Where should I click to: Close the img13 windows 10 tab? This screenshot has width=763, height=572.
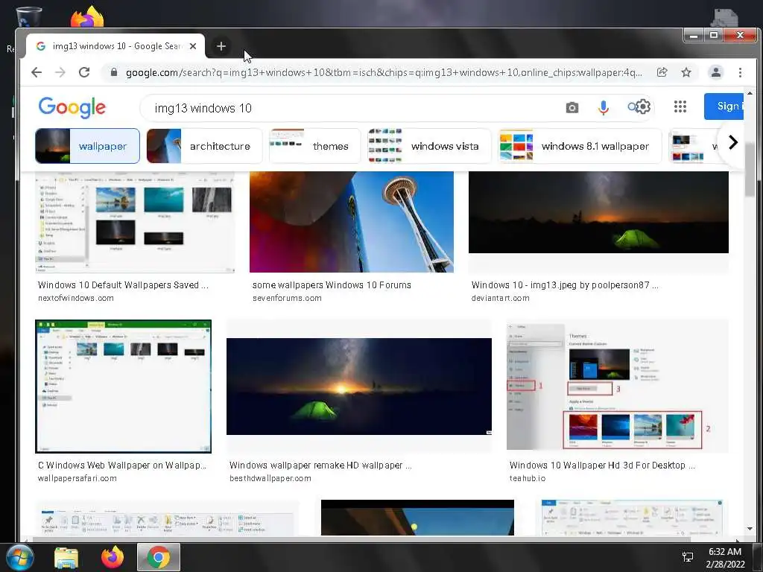point(193,46)
